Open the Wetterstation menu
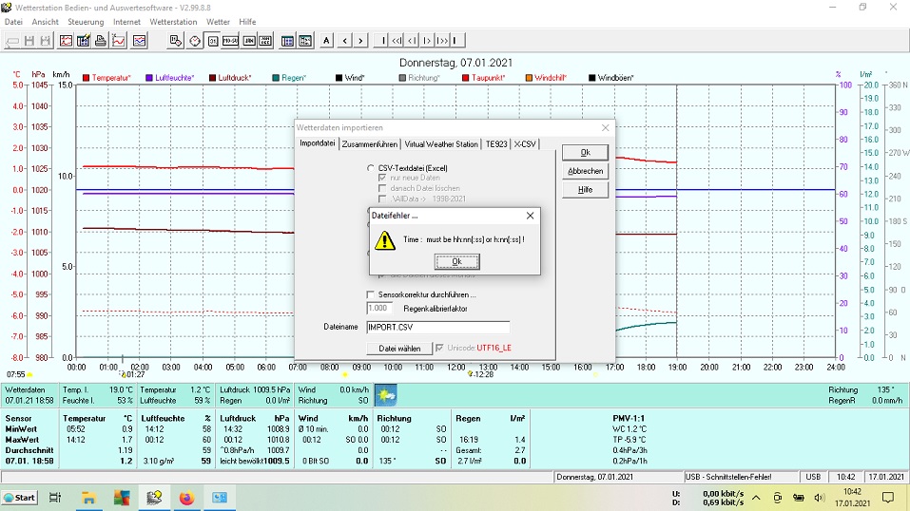 173,21
